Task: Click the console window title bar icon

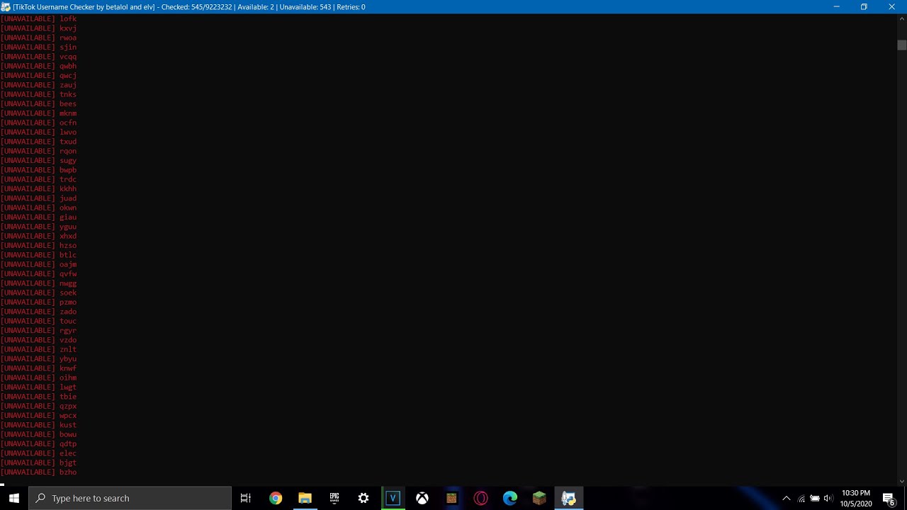Action: coord(6,6)
